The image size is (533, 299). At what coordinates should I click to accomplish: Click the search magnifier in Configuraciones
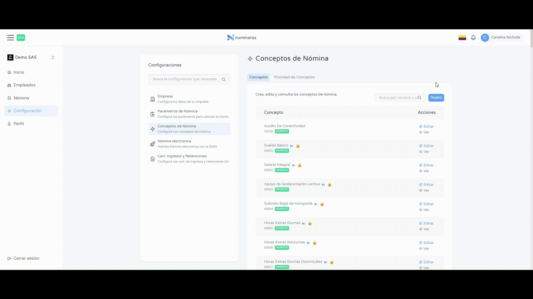tap(223, 79)
